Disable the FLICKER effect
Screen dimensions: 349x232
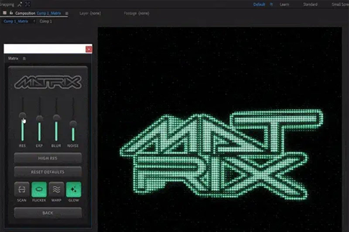[39, 190]
